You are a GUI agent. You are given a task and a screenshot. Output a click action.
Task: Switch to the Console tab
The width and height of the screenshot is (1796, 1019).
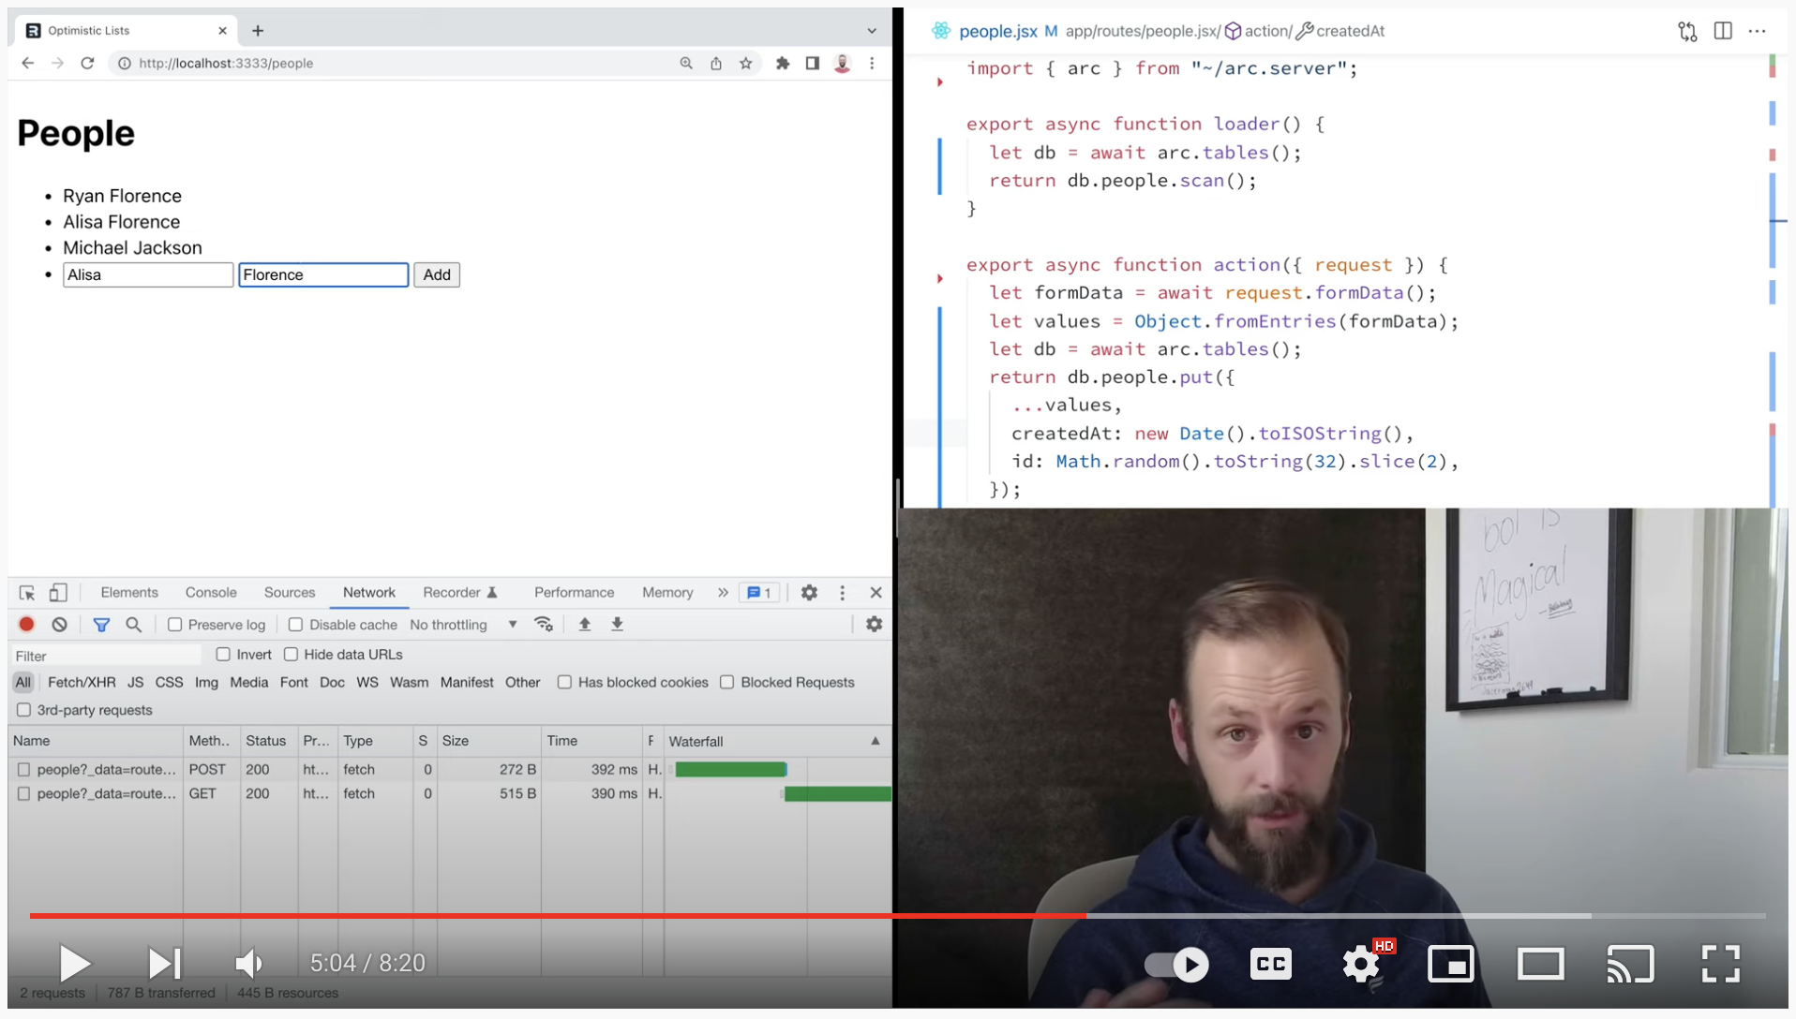[211, 593]
